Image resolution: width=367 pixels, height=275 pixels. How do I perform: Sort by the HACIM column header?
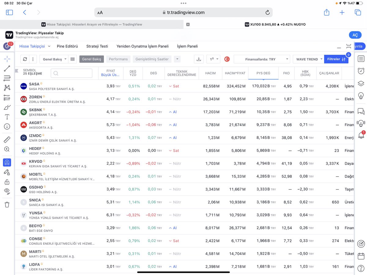coord(210,73)
